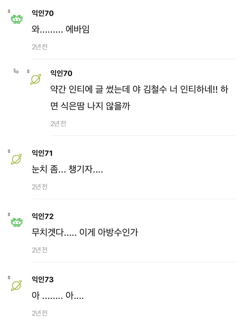242x323 pixels.
Task: Select the comment "무치겟다..... 이게 아방수인가"
Action: click(x=85, y=233)
